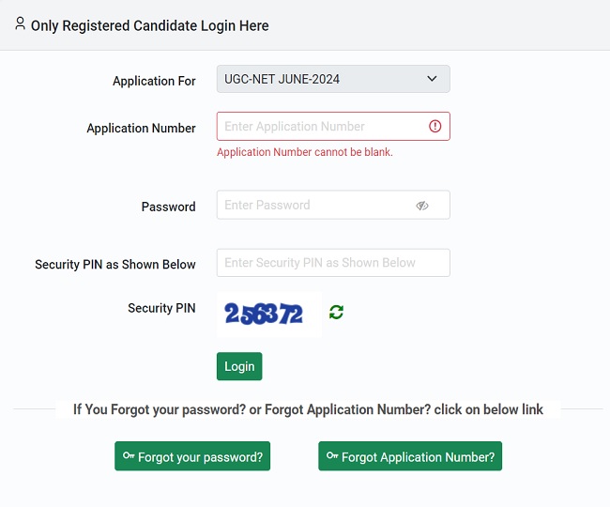Viewport: 610px width, 507px height.
Task: Click the key icon on Forgot your password
Action: tap(129, 456)
